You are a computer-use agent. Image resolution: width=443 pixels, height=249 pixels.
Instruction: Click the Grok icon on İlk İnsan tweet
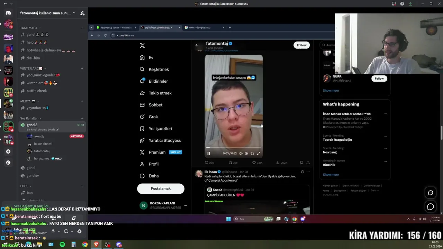(x=302, y=172)
